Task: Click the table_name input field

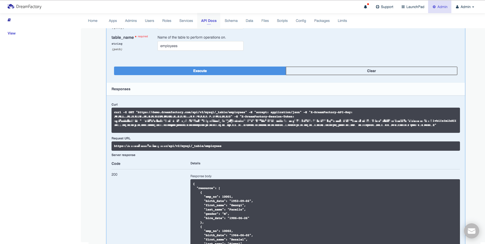Action: click(x=201, y=46)
